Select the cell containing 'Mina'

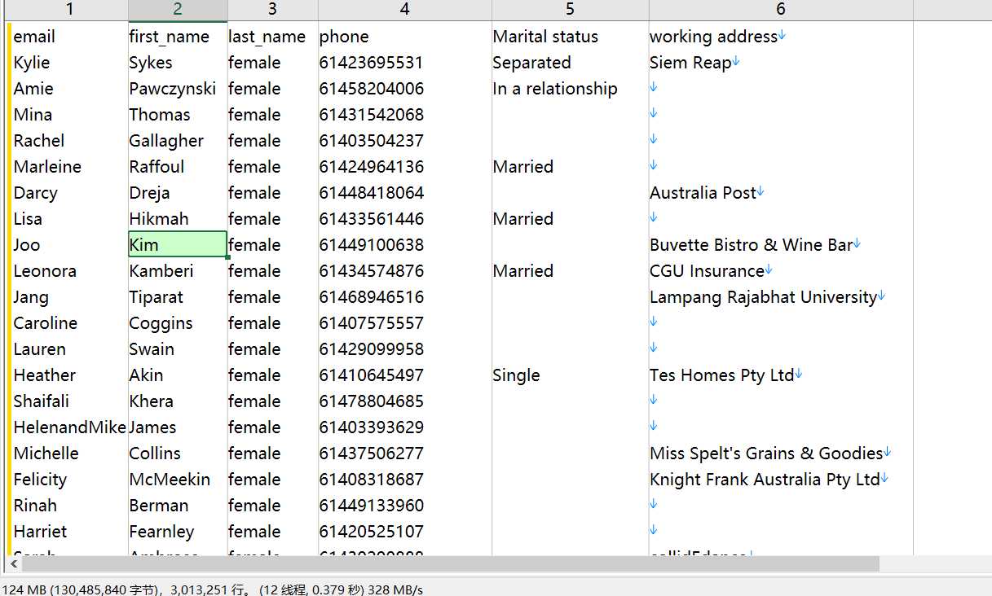pos(69,115)
